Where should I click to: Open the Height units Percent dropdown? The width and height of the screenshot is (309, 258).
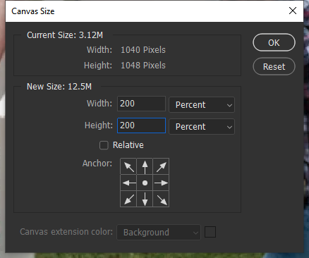pos(202,126)
